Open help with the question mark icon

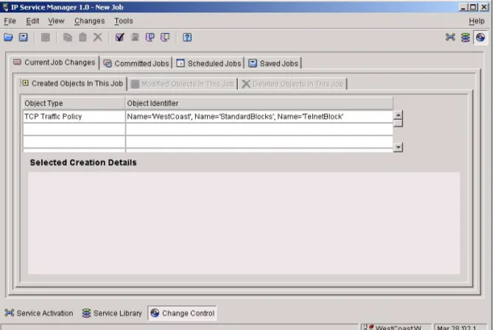click(x=187, y=38)
